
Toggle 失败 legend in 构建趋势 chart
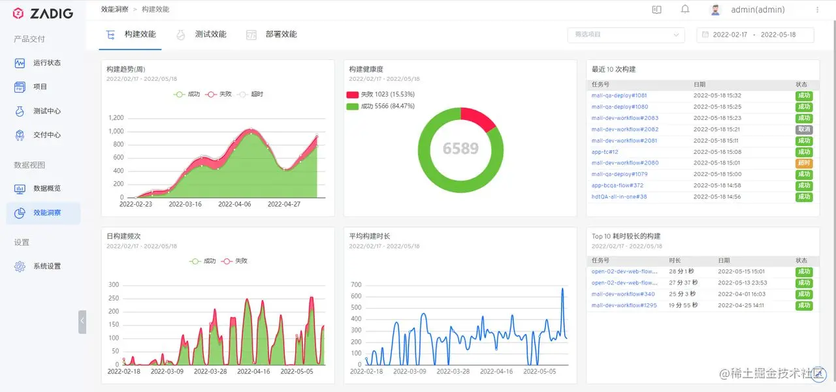(218, 94)
